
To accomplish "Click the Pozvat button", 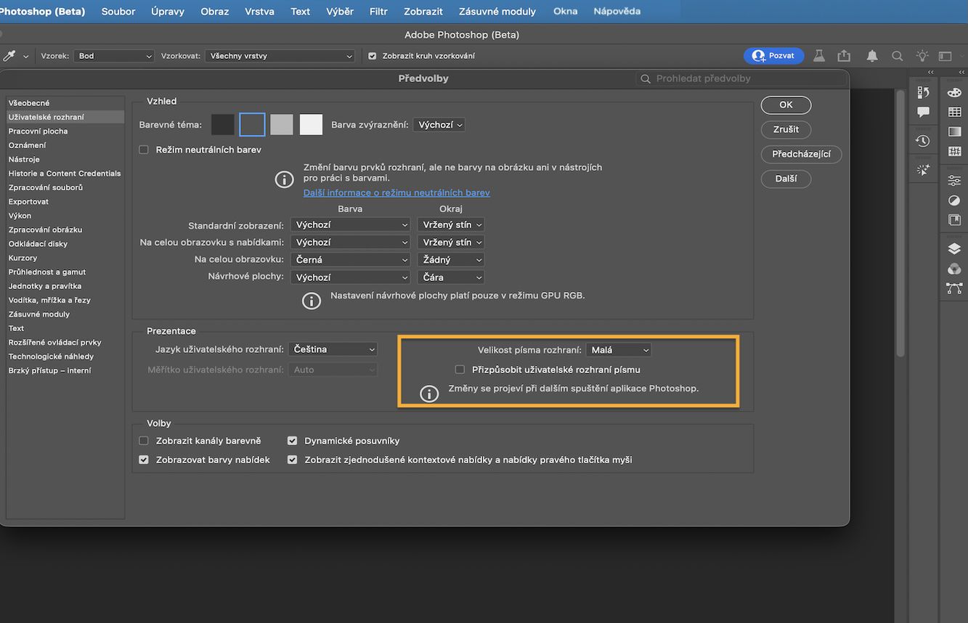I will tap(773, 55).
